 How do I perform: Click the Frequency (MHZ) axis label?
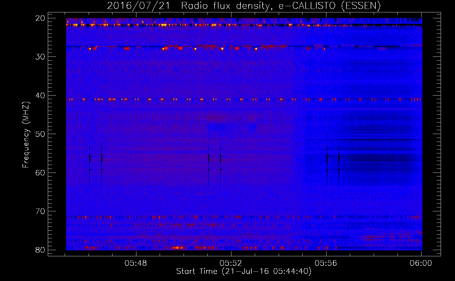pos(26,135)
